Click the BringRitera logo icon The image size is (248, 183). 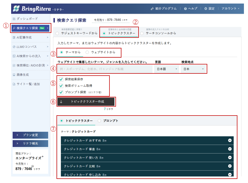pos(16,8)
